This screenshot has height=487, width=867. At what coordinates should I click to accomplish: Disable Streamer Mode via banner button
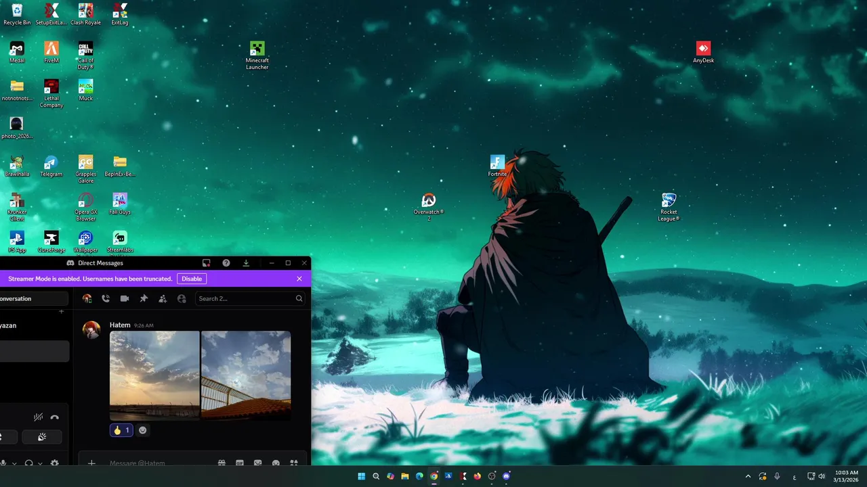point(192,279)
